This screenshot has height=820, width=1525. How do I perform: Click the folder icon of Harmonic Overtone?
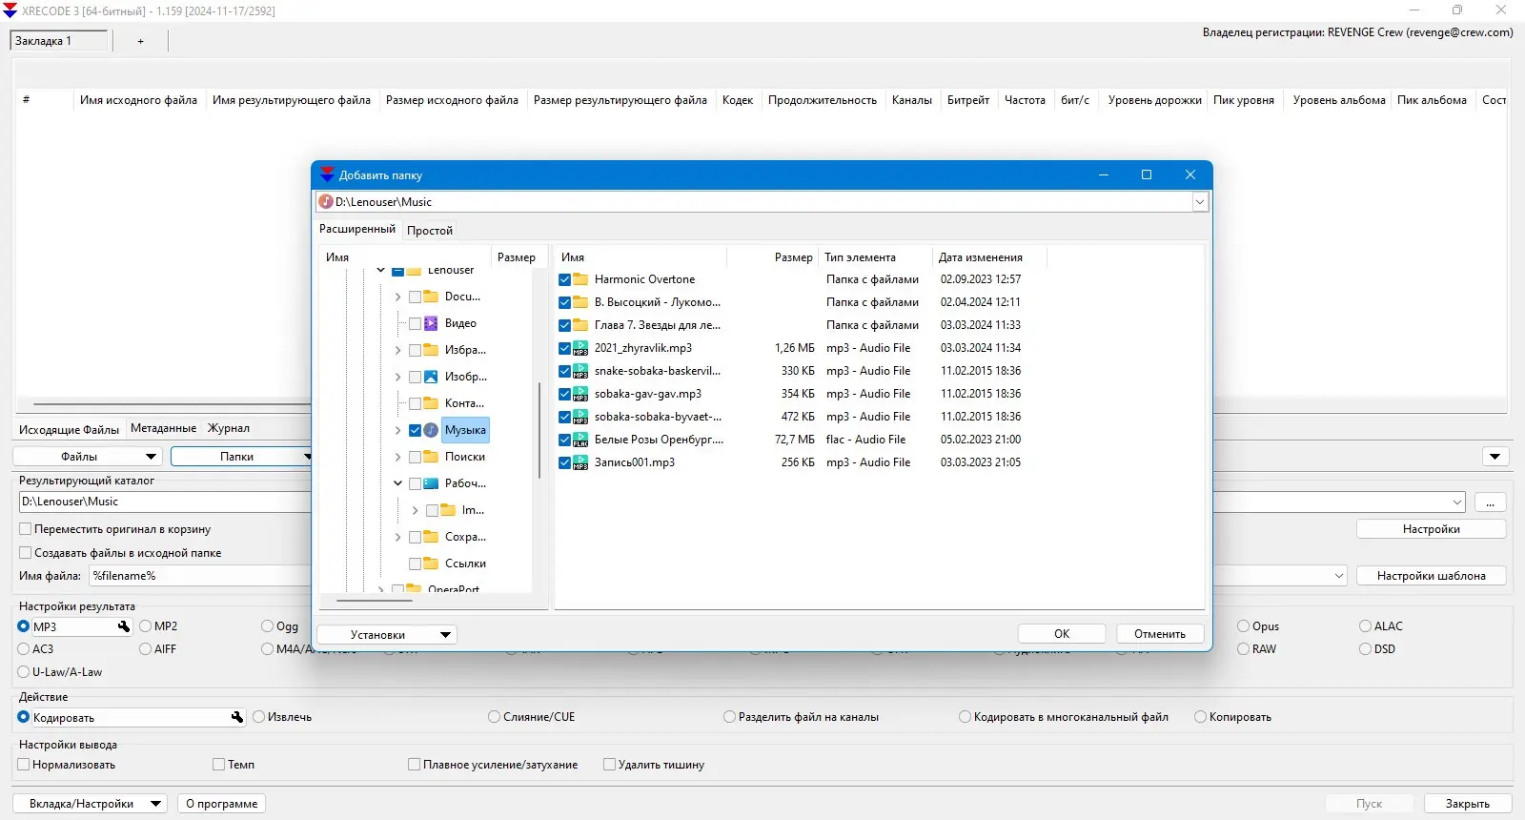[580, 279]
